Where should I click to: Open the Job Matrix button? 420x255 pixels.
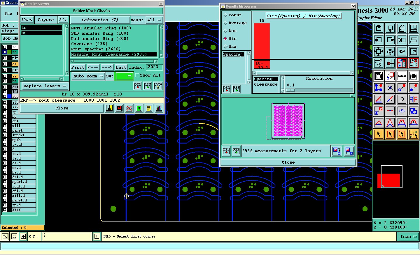[x=10, y=38]
